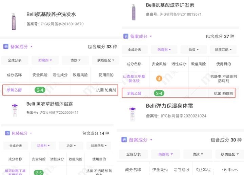This screenshot has height=175, width=244.
Task: Tap orange 4 safety risk badge
Action: click(x=159, y=79)
